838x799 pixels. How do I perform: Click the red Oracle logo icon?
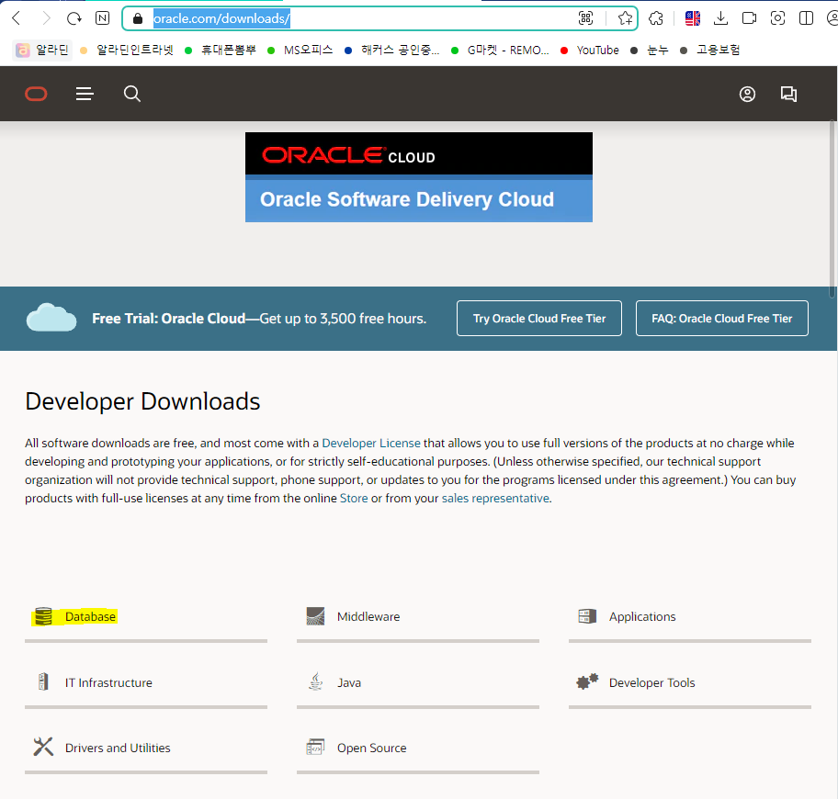(37, 94)
